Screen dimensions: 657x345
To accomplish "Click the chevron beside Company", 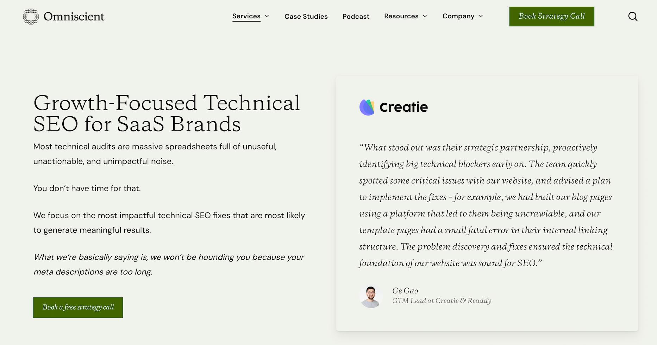I will [481, 16].
